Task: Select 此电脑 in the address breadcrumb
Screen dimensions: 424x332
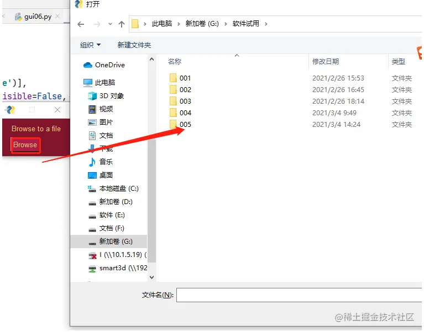Action: click(162, 24)
